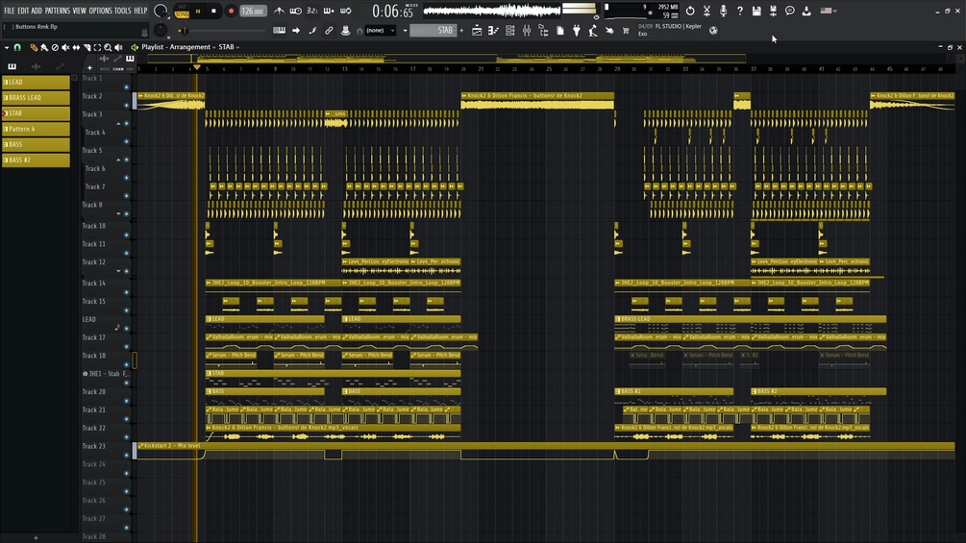This screenshot has width=966, height=543.
Task: Toggle PAT/SONG playback mode
Action: pyautogui.click(x=183, y=12)
